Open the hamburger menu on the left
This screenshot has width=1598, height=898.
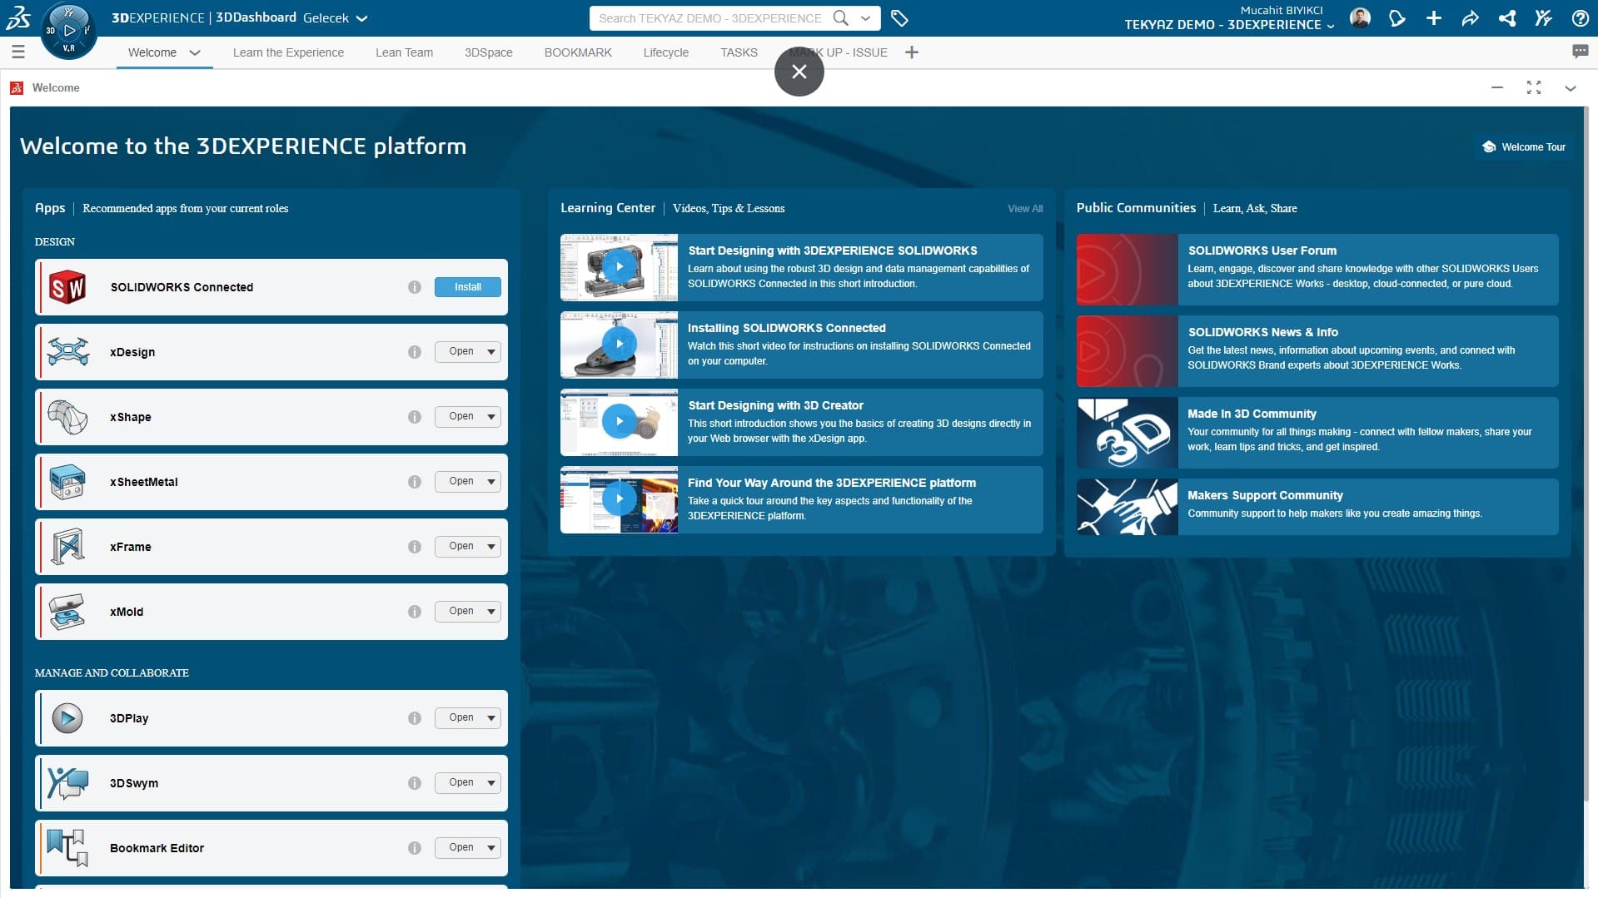18,52
